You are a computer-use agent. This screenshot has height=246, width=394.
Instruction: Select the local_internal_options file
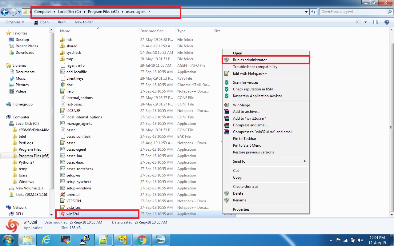[x=84, y=117]
